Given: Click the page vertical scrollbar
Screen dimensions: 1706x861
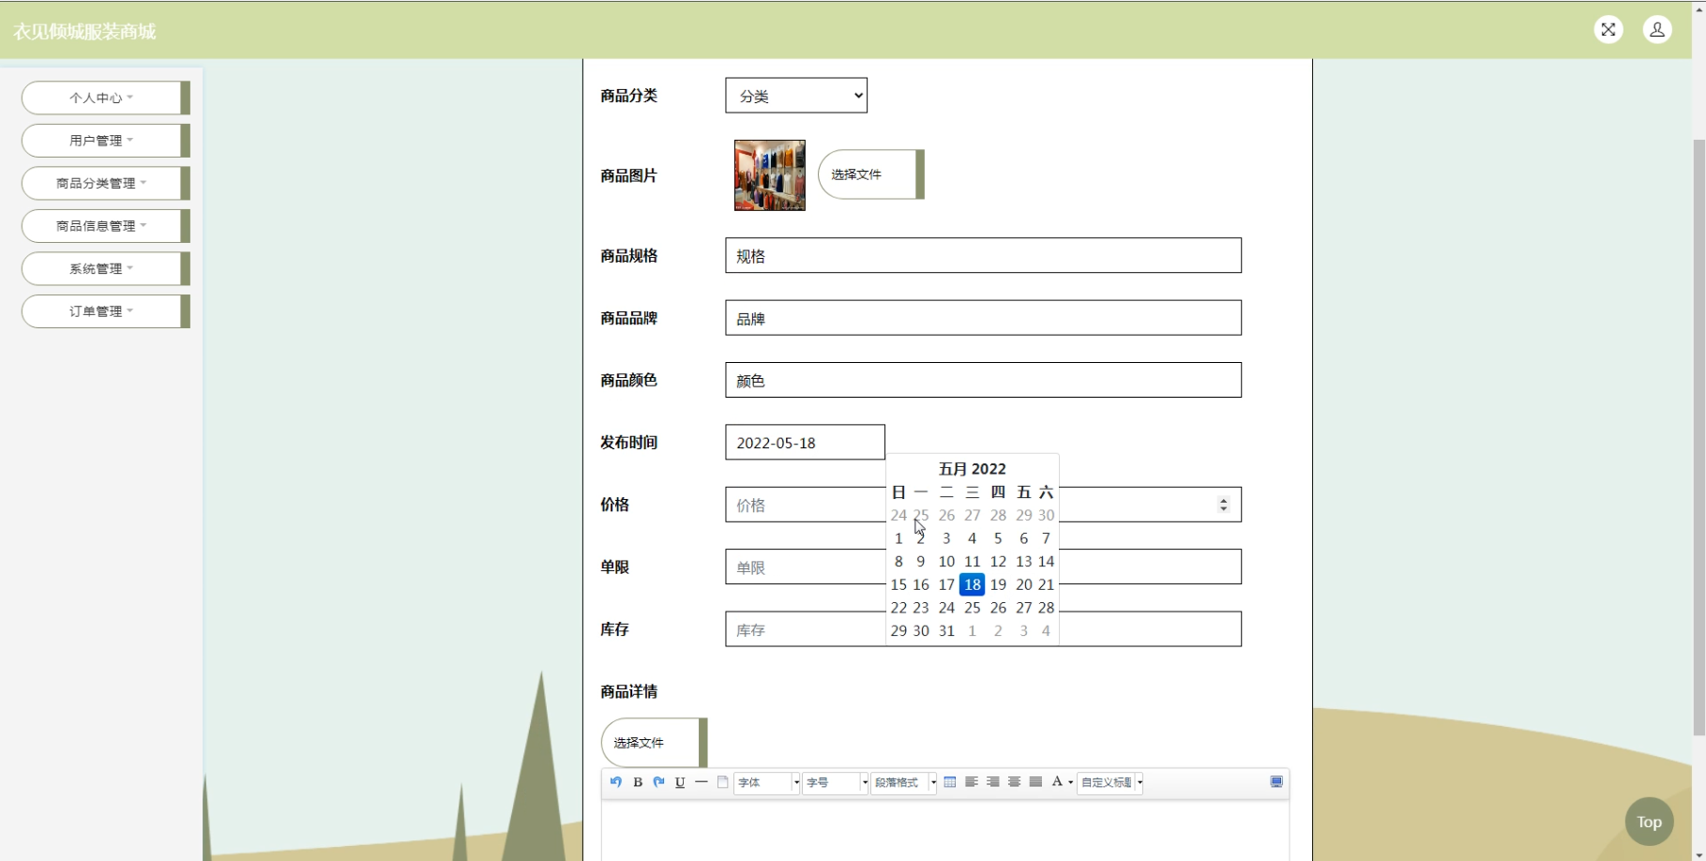Looking at the screenshot, I should coord(1698,436).
